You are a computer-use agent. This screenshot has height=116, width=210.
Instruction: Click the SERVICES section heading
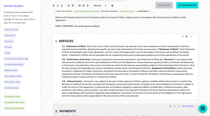pos(66,41)
